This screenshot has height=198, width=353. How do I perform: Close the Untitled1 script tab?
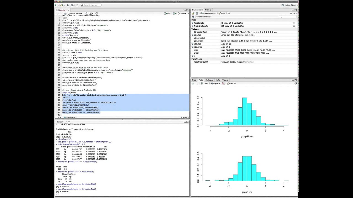pyautogui.click(x=68, y=10)
